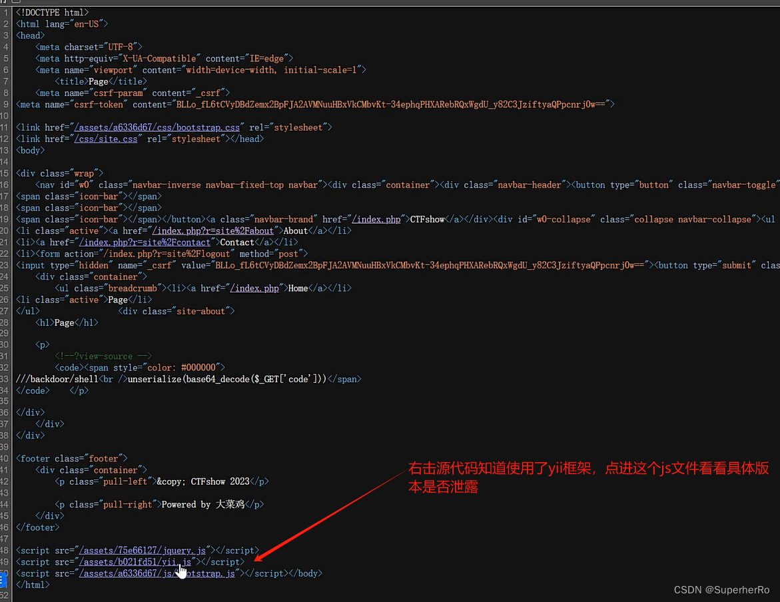The height and width of the screenshot is (602, 780).
Task: Open the site.css stylesheet link
Action: pos(107,139)
